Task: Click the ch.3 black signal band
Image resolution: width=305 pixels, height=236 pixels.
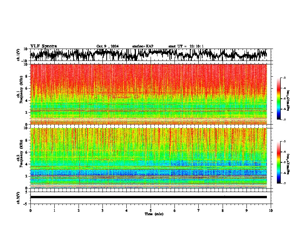Action: point(148,197)
